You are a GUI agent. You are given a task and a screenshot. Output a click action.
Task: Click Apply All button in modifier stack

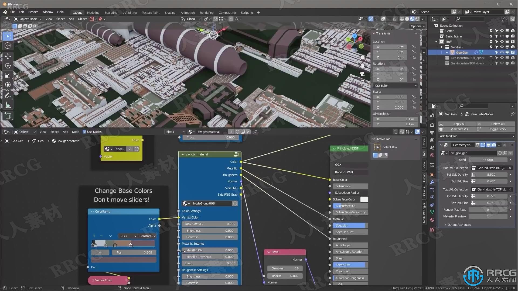459,123
